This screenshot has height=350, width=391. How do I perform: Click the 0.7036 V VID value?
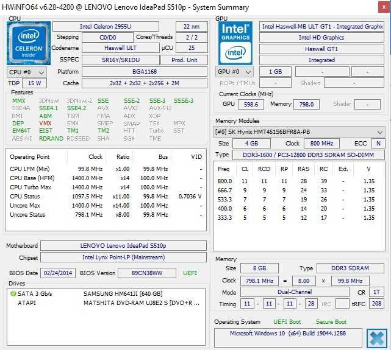tap(190, 197)
